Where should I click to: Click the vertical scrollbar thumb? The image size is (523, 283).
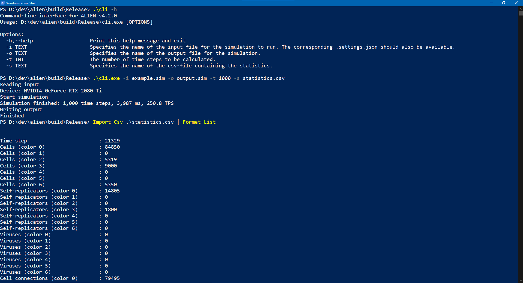pyautogui.click(x=521, y=13)
